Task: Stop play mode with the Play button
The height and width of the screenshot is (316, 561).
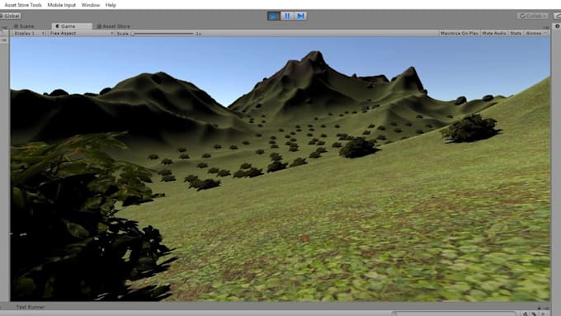Action: (274, 17)
